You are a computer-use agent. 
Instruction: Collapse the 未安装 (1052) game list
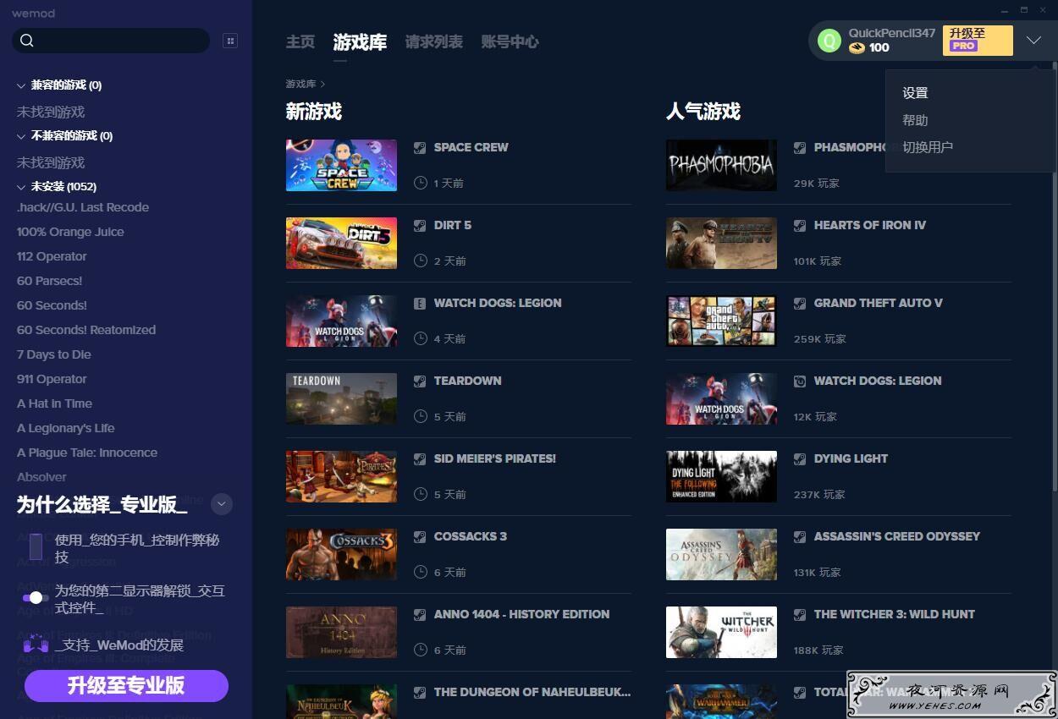[21, 187]
